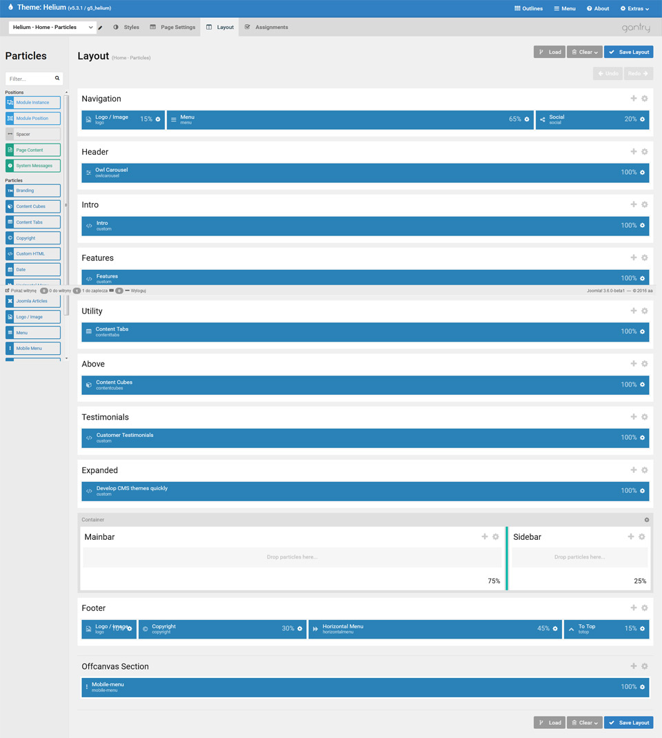Click the bottom Load button
The width and height of the screenshot is (662, 738).
549,723
